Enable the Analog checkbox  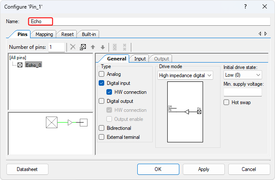pos(102,74)
